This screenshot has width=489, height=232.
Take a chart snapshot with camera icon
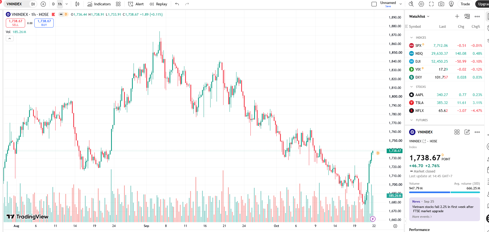click(x=441, y=4)
